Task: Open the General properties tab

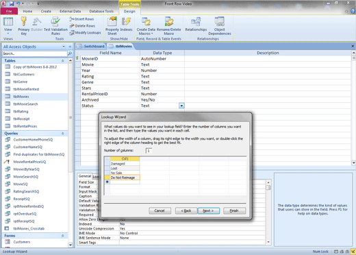Action: coord(85,176)
